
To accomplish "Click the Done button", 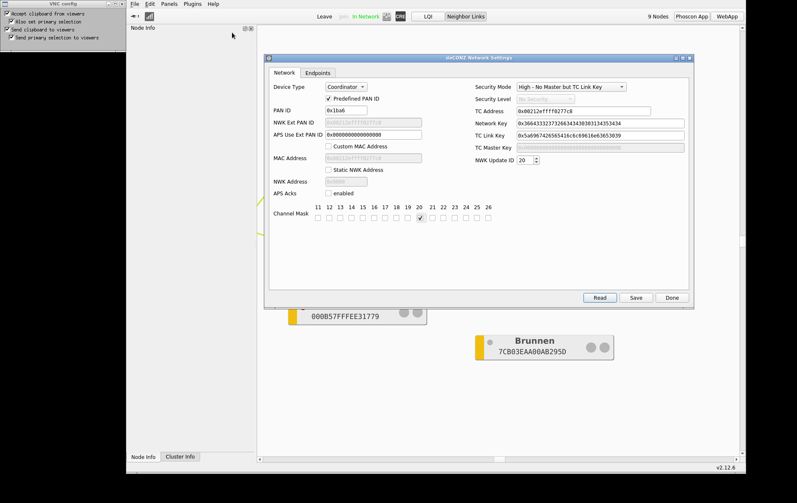I will 672,298.
